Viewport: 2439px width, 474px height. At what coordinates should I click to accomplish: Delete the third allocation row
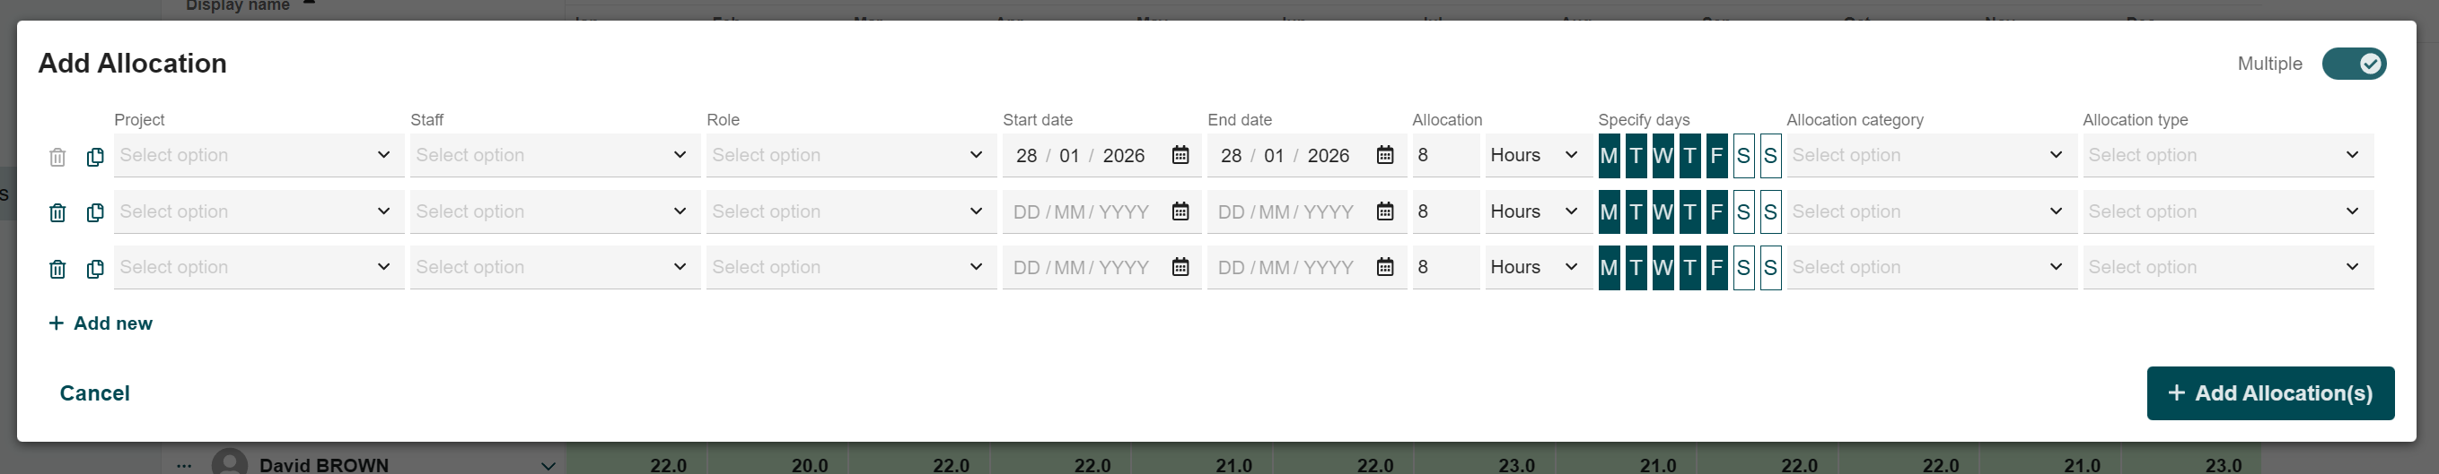click(x=57, y=269)
